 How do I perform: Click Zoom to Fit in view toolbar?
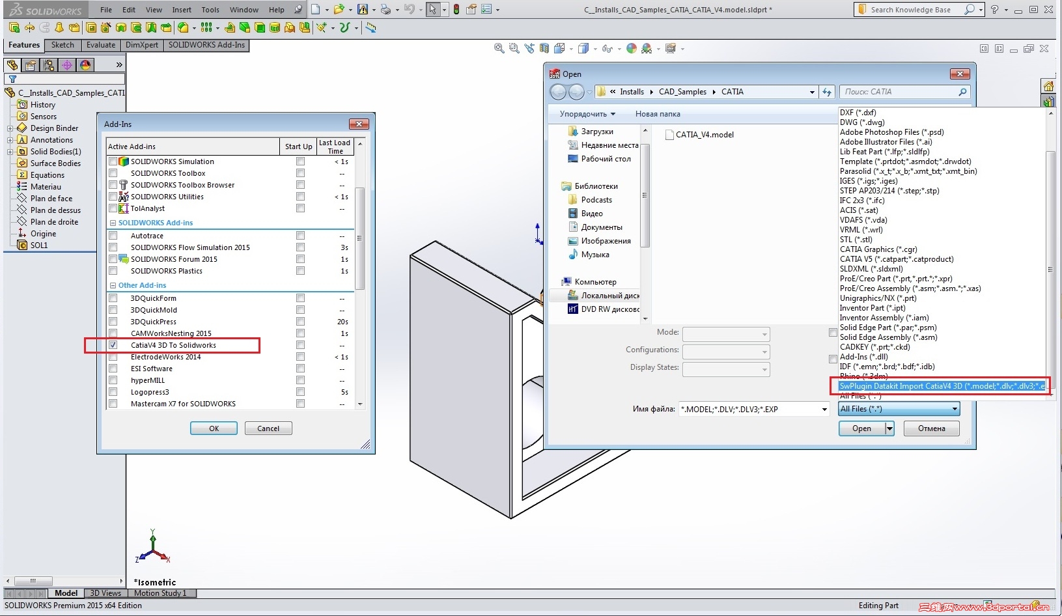(x=499, y=48)
